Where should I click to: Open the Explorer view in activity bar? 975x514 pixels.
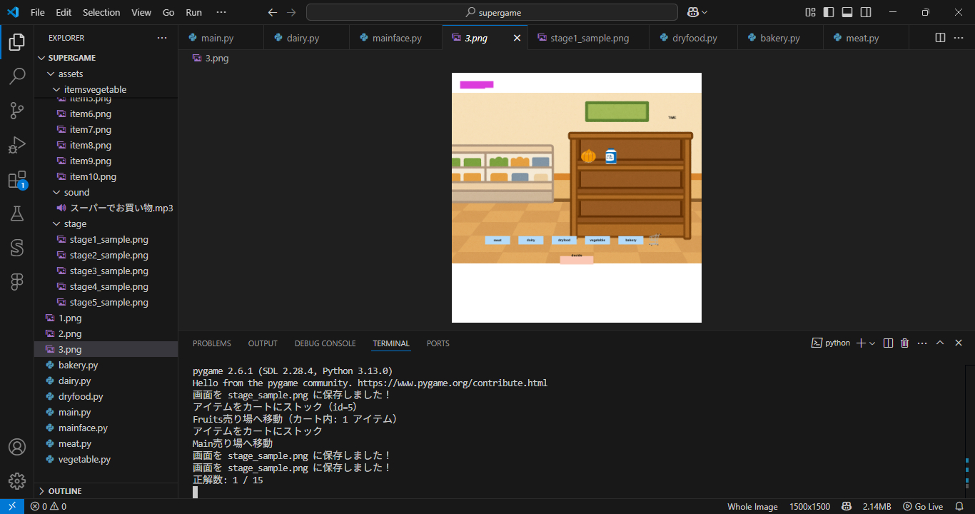point(17,43)
